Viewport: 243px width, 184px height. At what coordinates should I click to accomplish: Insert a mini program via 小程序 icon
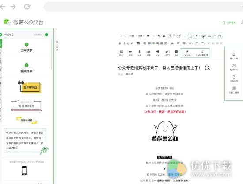coord(167,53)
